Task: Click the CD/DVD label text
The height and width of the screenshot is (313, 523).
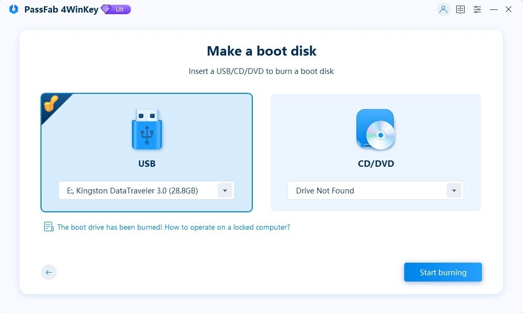Action: [376, 164]
